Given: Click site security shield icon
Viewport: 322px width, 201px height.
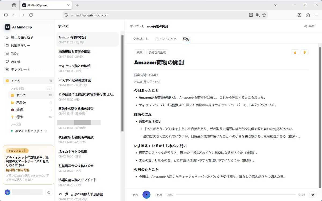Looking at the screenshot, I should click(x=66, y=15).
